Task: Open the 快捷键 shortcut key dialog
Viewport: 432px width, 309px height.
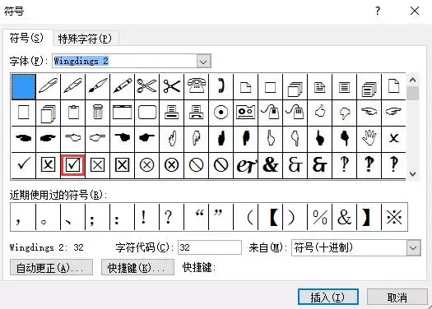Action: (x=137, y=267)
